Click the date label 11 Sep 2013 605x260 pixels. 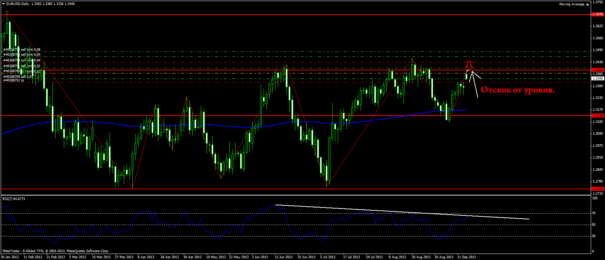(x=467, y=257)
